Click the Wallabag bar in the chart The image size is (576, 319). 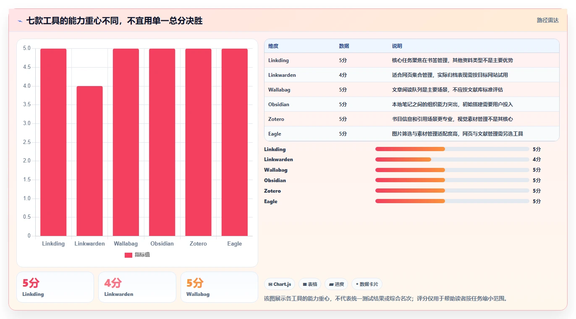click(126, 142)
